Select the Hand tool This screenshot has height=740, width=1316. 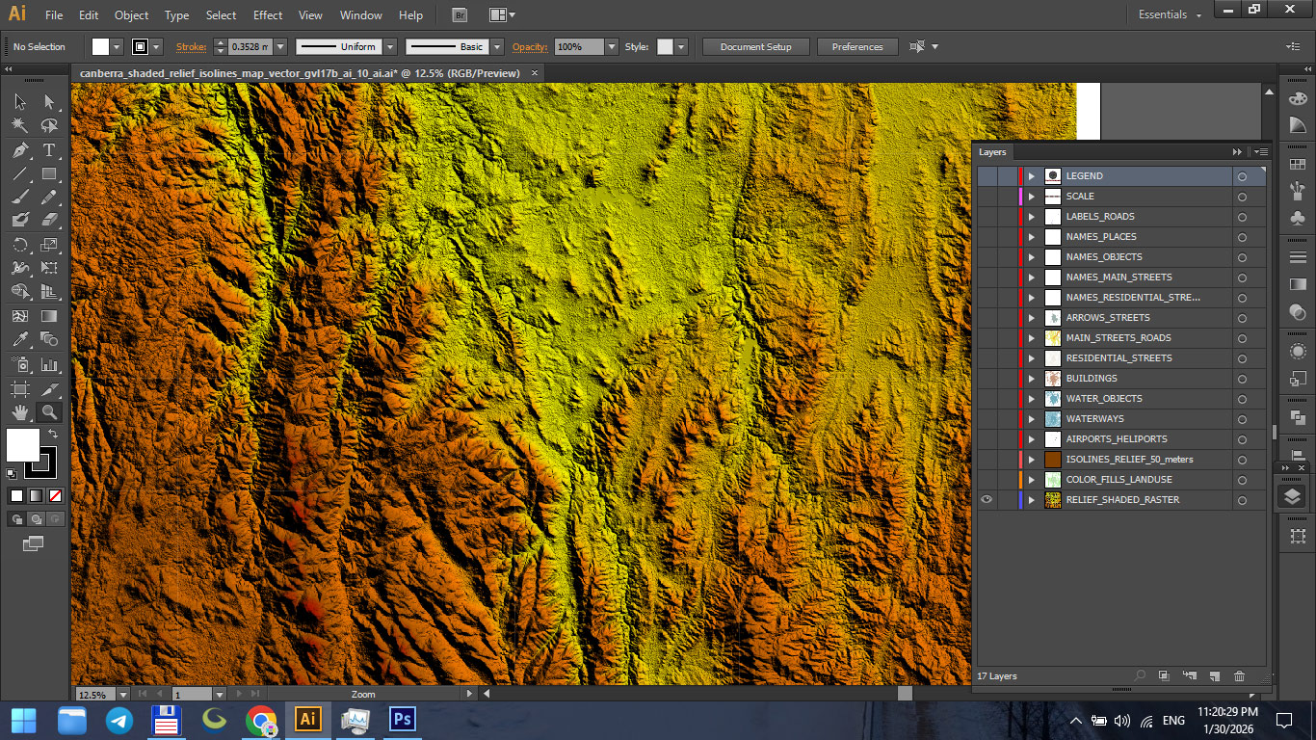click(x=19, y=412)
